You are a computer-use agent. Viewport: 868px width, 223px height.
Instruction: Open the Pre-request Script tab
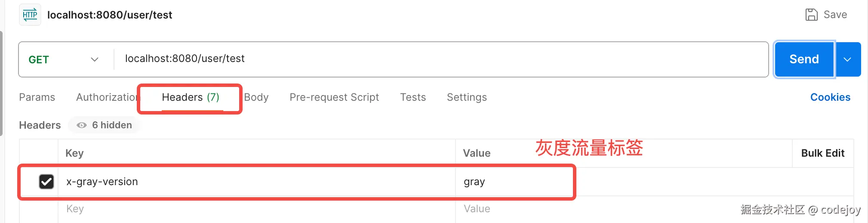pyautogui.click(x=334, y=97)
